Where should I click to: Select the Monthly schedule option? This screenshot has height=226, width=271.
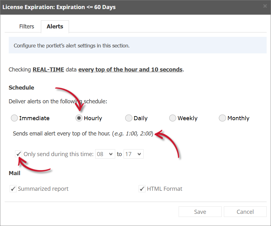coord(222,118)
